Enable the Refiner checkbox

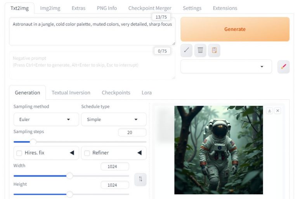87,153
